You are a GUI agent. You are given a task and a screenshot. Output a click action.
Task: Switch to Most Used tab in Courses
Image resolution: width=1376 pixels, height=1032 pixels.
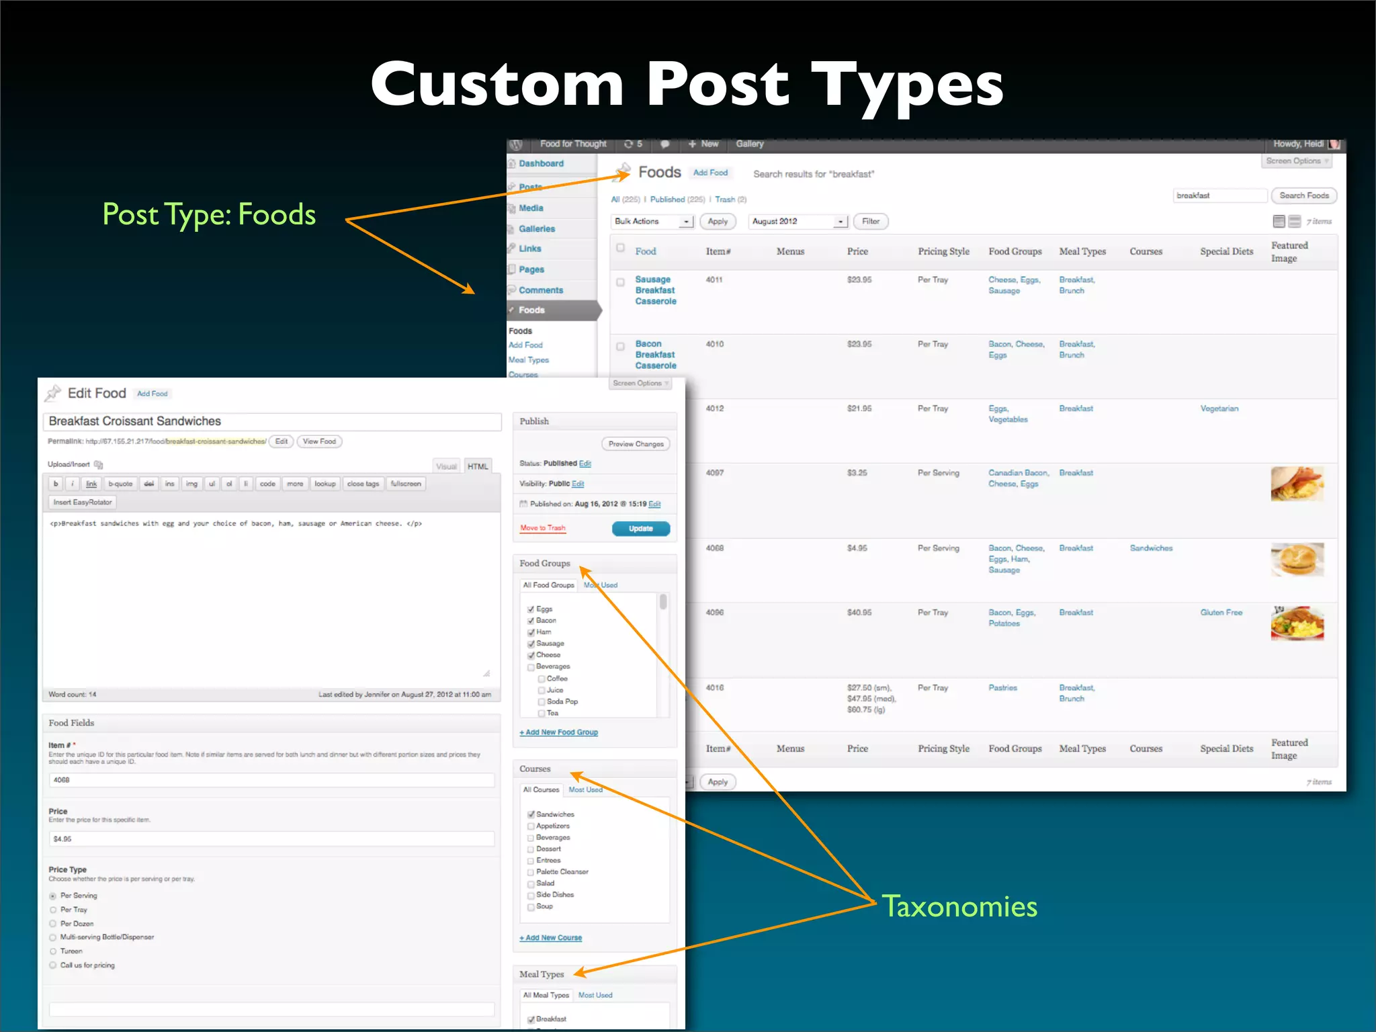coord(585,790)
